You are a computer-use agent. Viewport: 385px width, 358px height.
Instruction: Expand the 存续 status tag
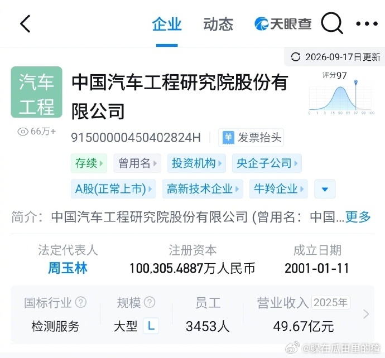[89, 163]
